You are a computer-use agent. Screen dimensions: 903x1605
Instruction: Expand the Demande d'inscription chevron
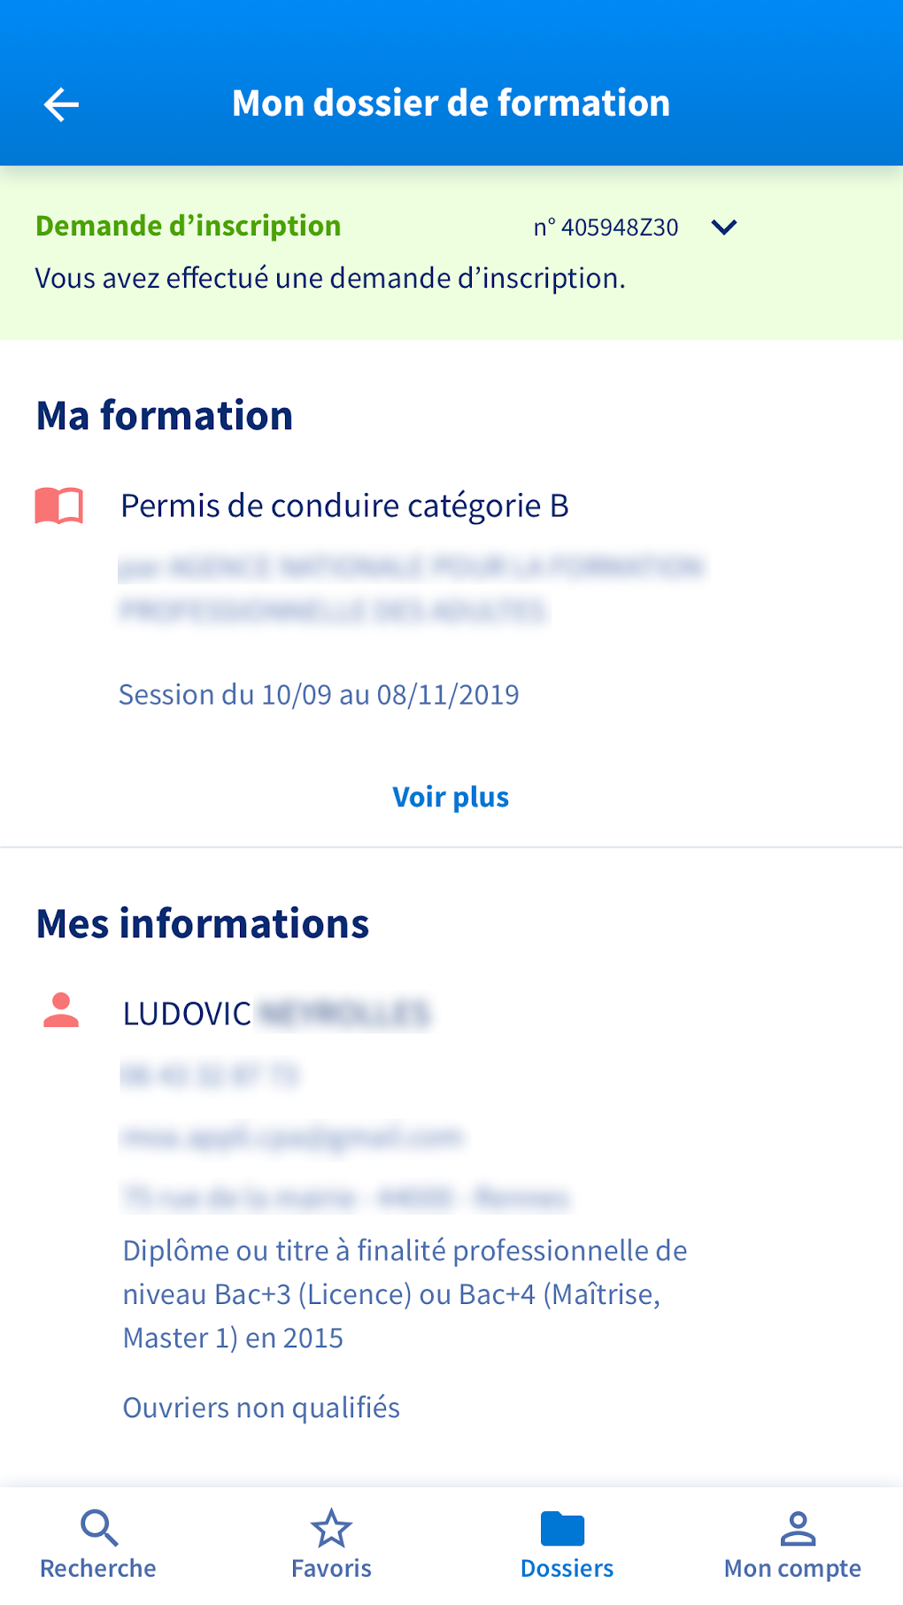point(723,228)
